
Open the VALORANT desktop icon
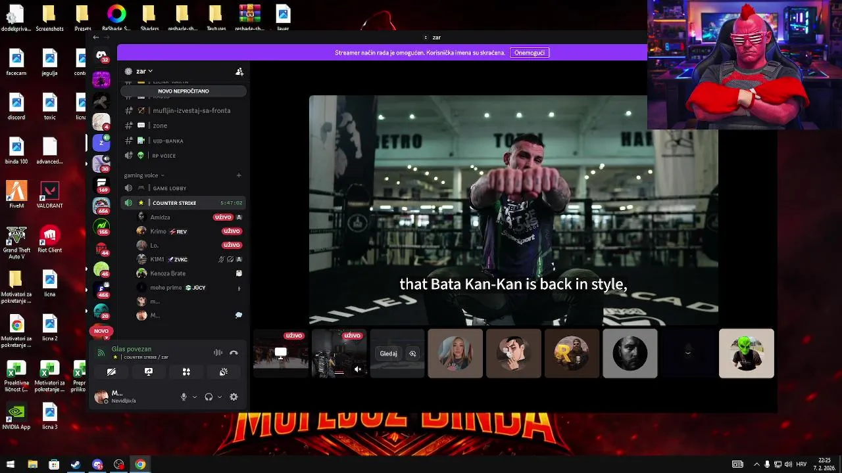tap(50, 195)
